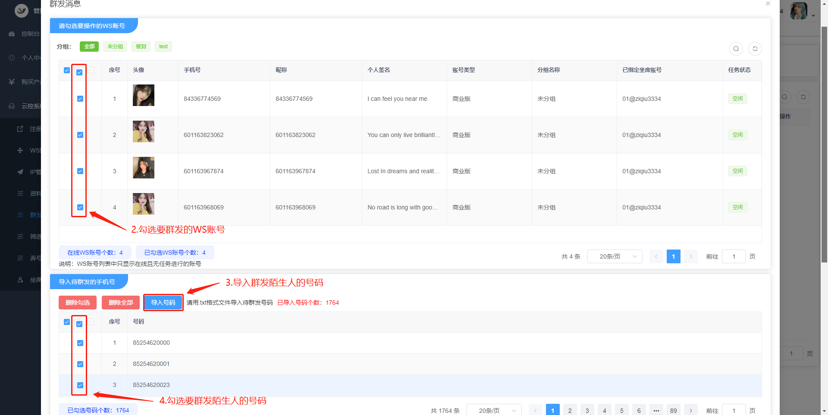
Task: Click the search icon in the background page
Action: pos(784,97)
